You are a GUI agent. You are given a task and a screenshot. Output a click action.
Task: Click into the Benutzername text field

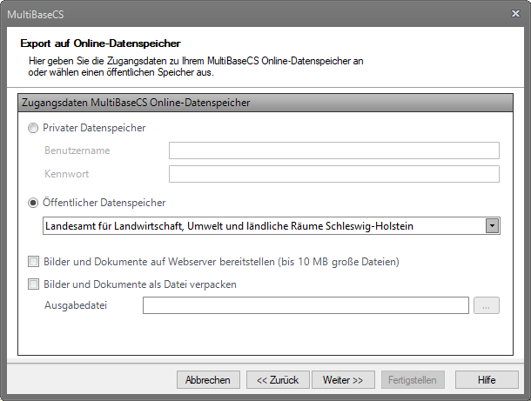point(333,150)
